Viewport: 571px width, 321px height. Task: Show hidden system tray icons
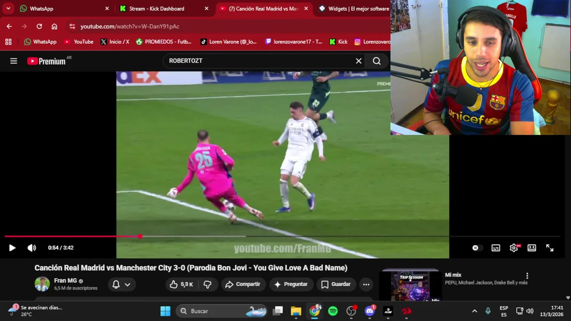click(475, 311)
